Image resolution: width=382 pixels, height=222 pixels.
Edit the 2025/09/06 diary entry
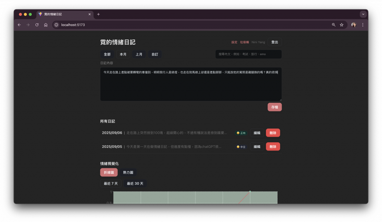[x=257, y=133]
